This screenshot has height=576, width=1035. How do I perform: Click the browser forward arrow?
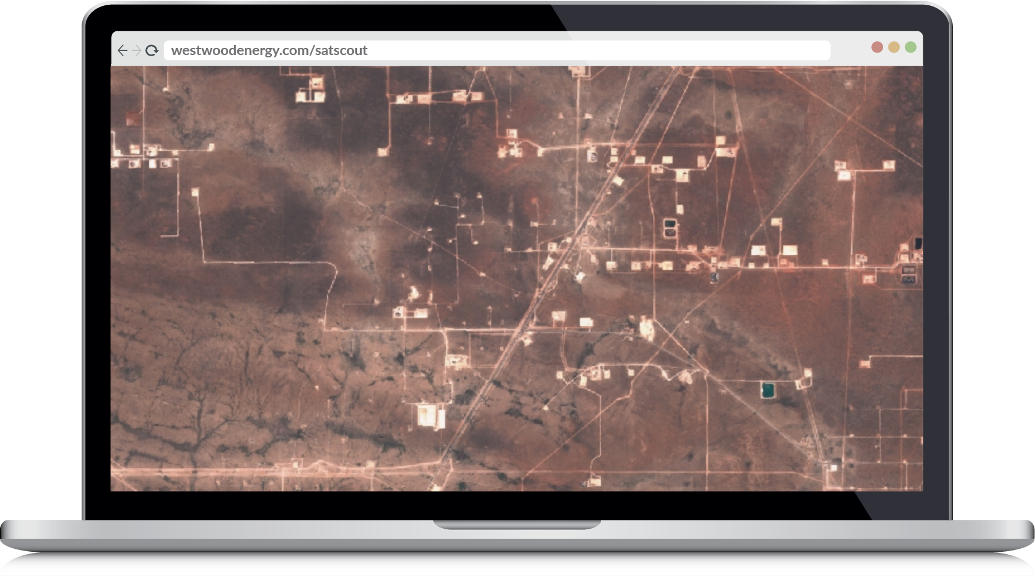137,50
